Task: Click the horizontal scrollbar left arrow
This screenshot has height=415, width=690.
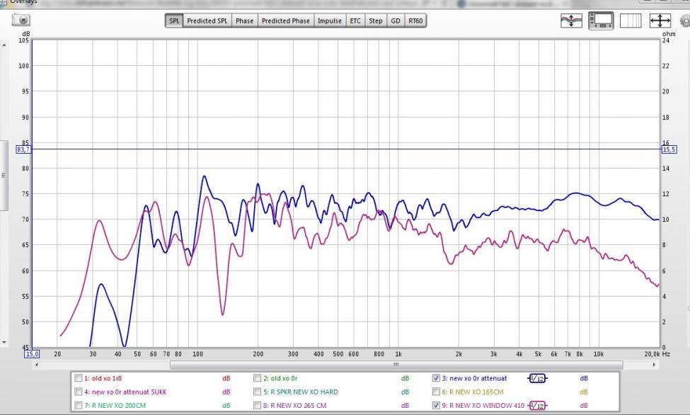Action: (x=37, y=365)
